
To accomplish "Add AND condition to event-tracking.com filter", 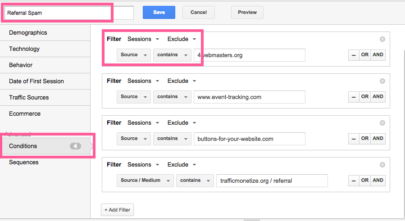I will coord(378,97).
